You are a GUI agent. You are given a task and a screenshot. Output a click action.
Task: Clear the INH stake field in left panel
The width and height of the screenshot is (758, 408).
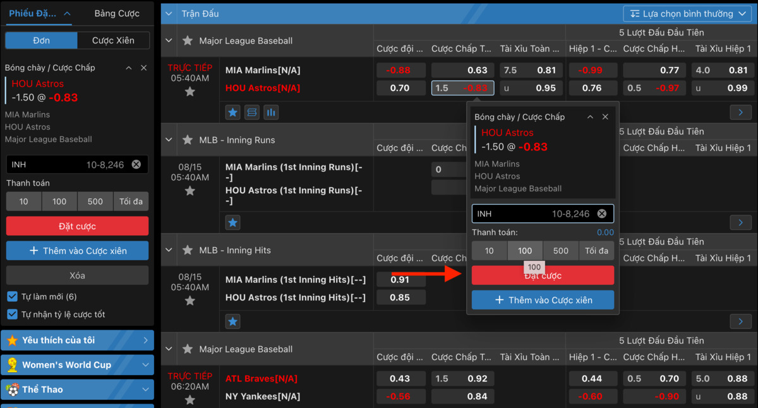tap(136, 165)
